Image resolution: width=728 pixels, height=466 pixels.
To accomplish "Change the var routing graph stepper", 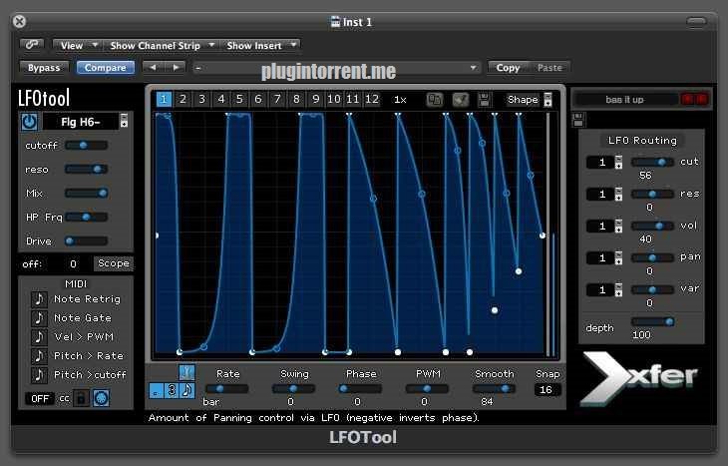I will point(618,290).
